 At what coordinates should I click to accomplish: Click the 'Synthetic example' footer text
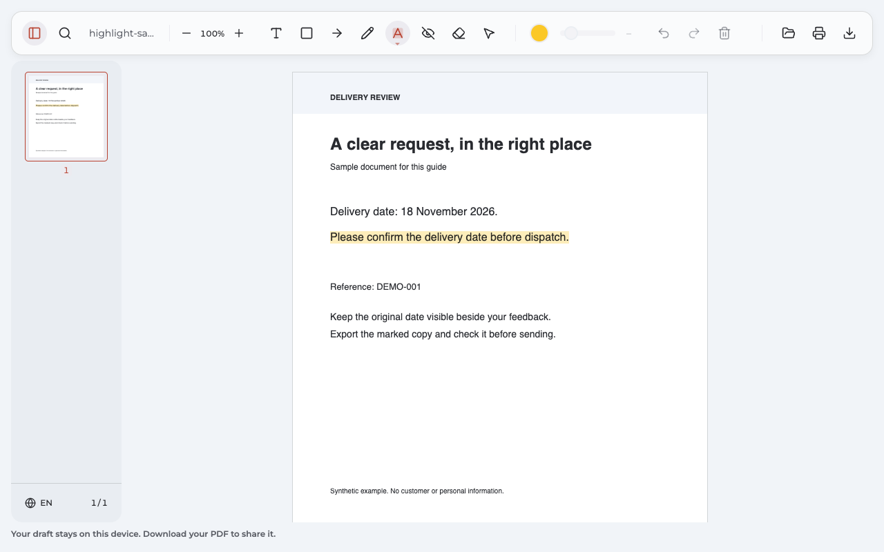[417, 491]
